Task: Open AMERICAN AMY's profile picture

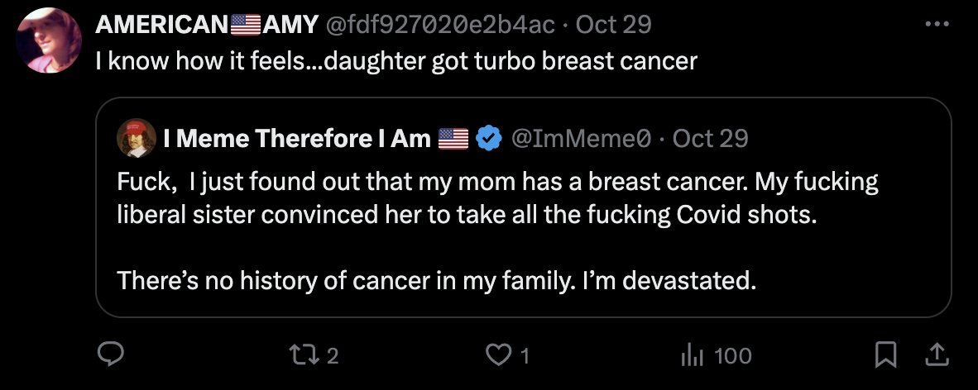Action: pyautogui.click(x=49, y=41)
